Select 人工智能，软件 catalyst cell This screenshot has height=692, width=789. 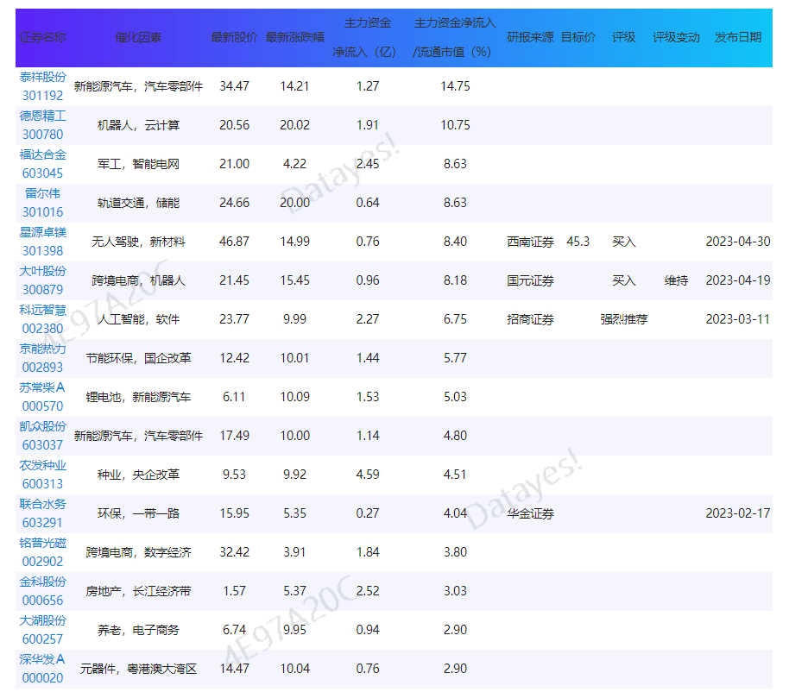pos(138,319)
